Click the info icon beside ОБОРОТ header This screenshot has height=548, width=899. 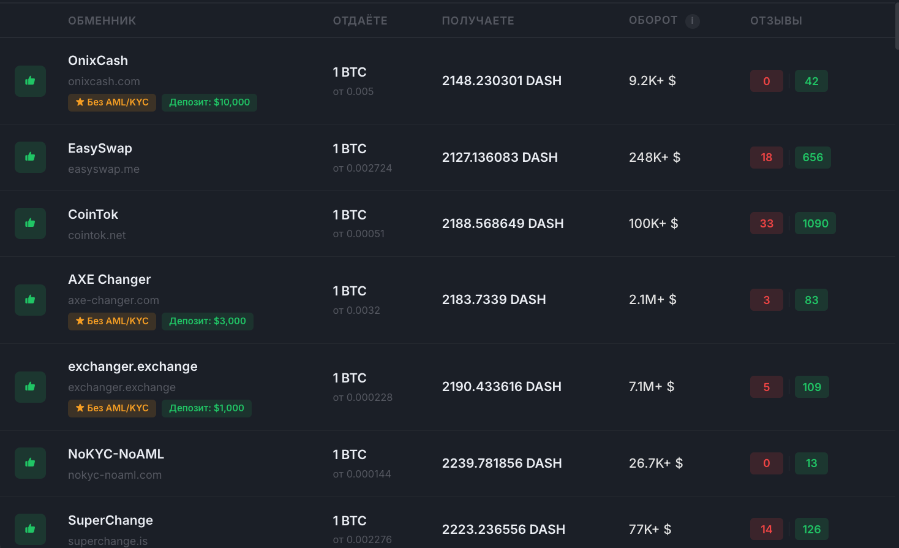point(693,21)
